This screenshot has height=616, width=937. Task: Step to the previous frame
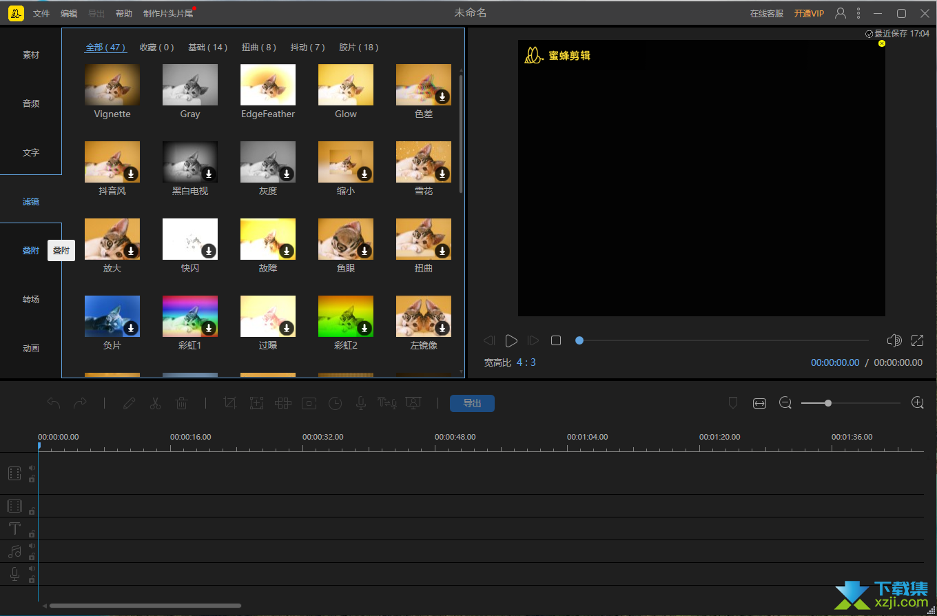tap(489, 340)
